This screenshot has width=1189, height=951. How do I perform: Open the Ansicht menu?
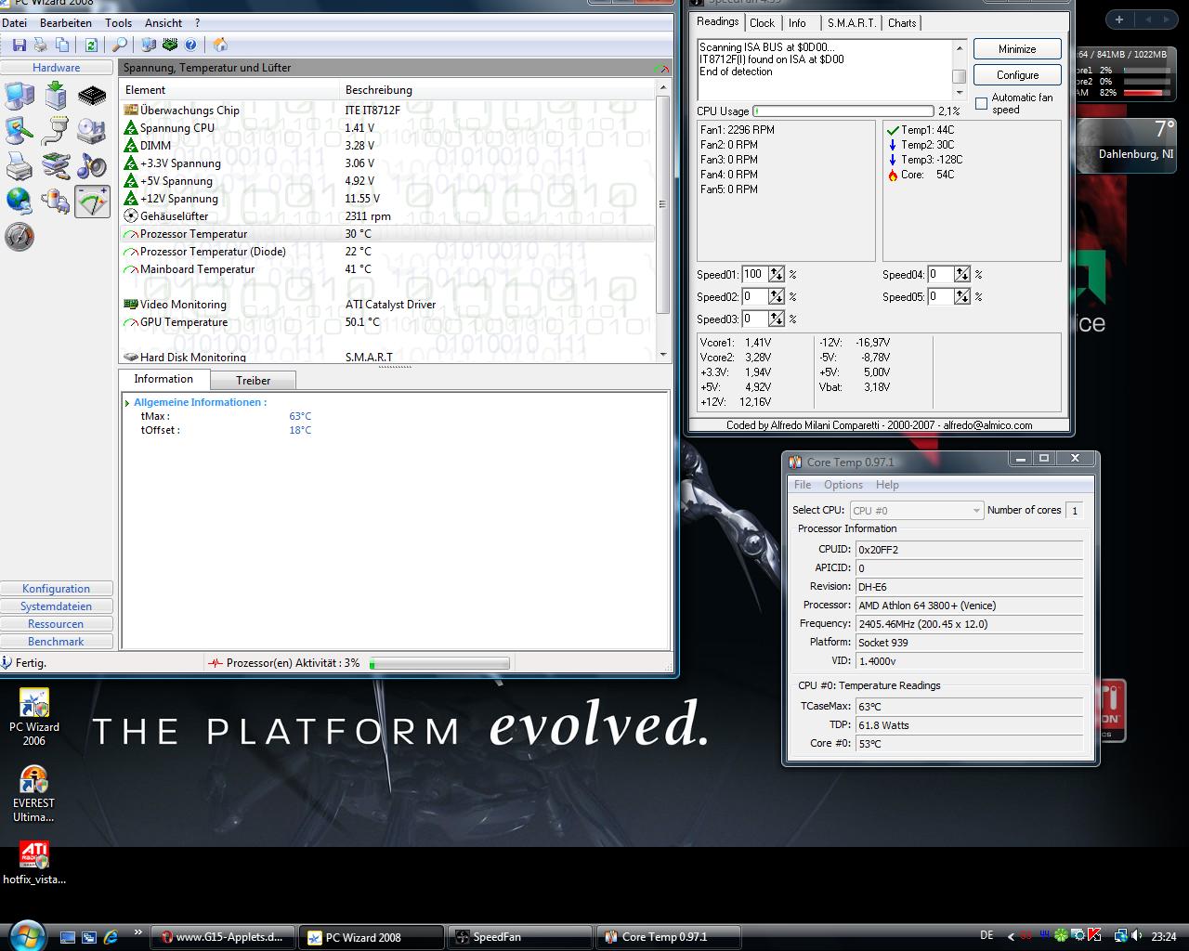tap(163, 22)
